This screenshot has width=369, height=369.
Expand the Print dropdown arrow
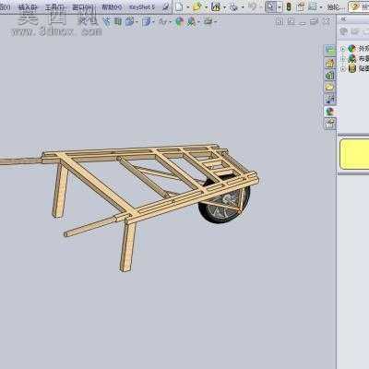click(x=243, y=7)
